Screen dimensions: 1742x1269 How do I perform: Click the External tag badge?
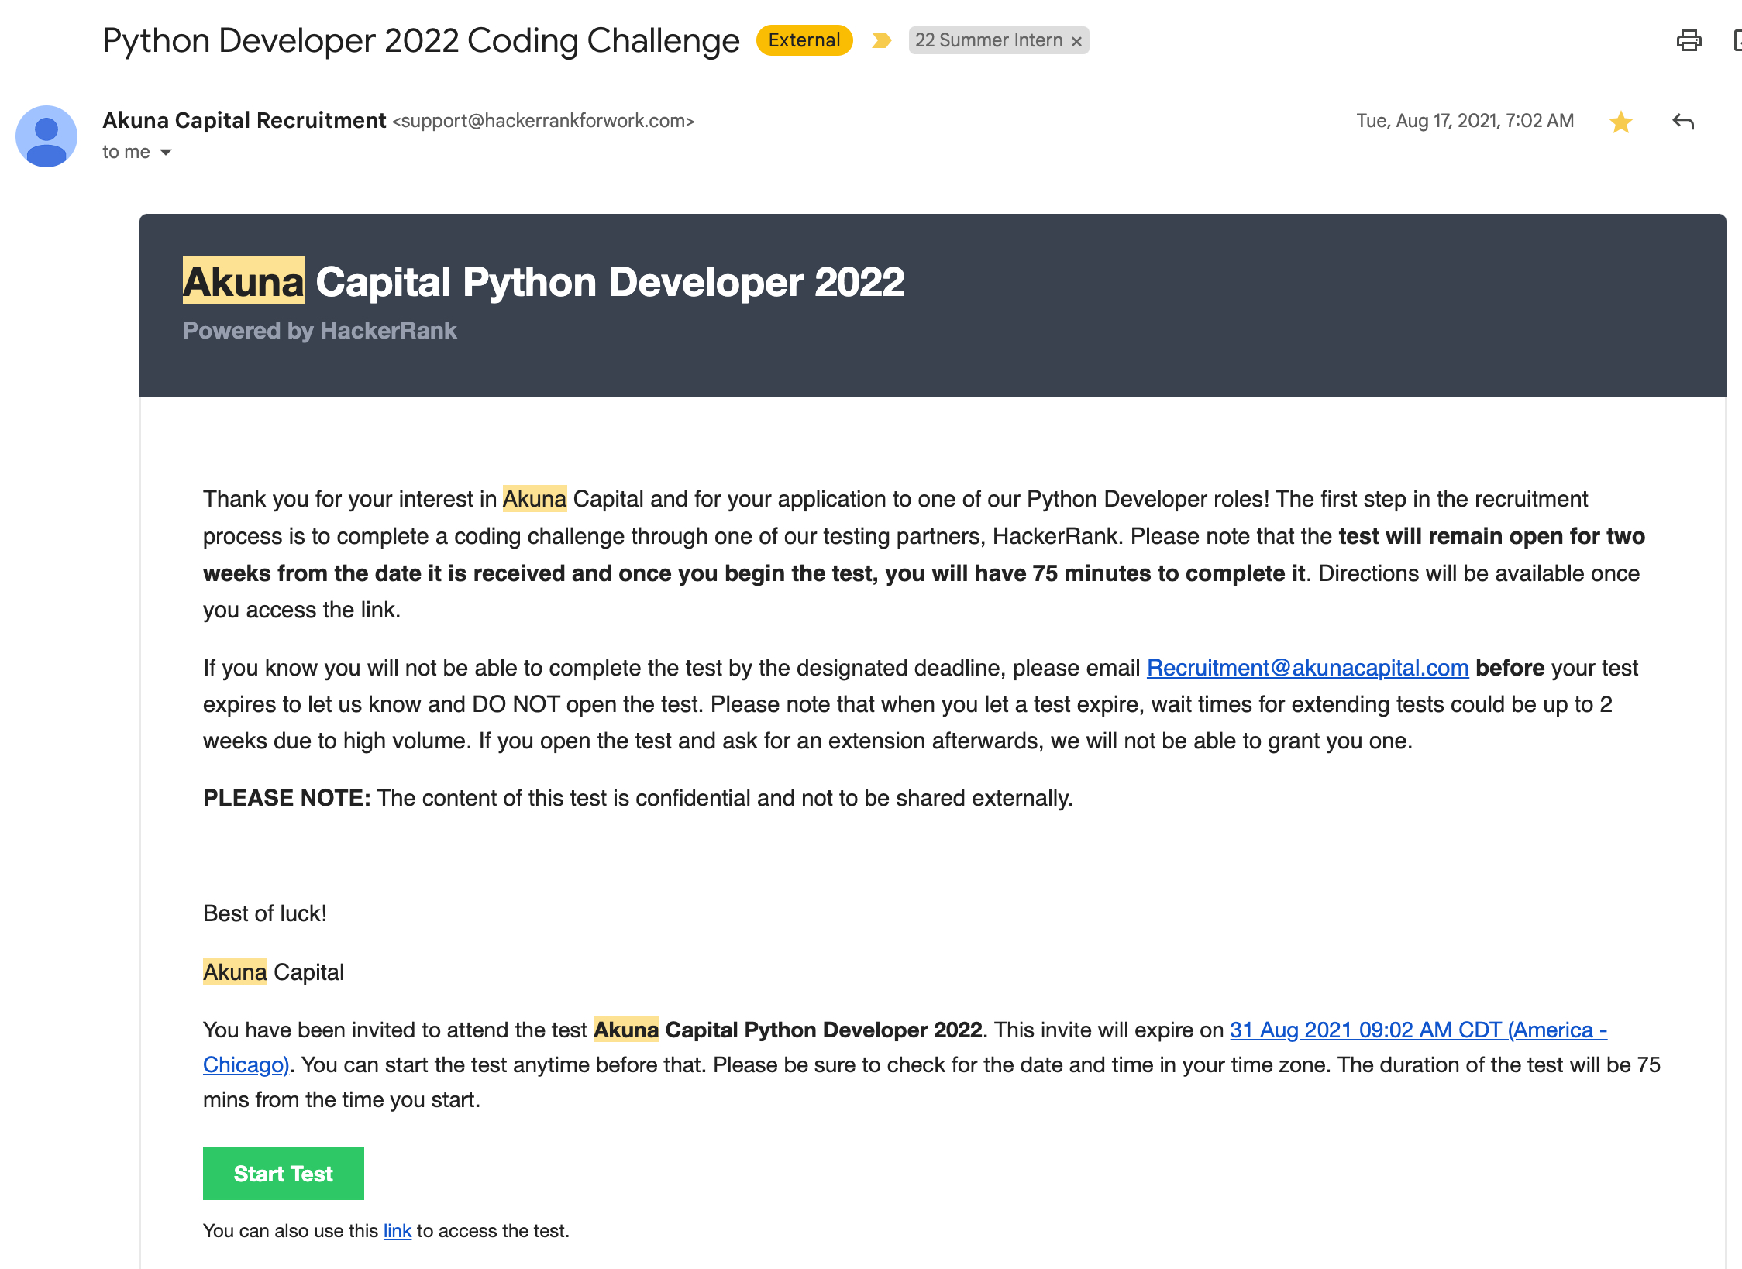click(x=804, y=40)
